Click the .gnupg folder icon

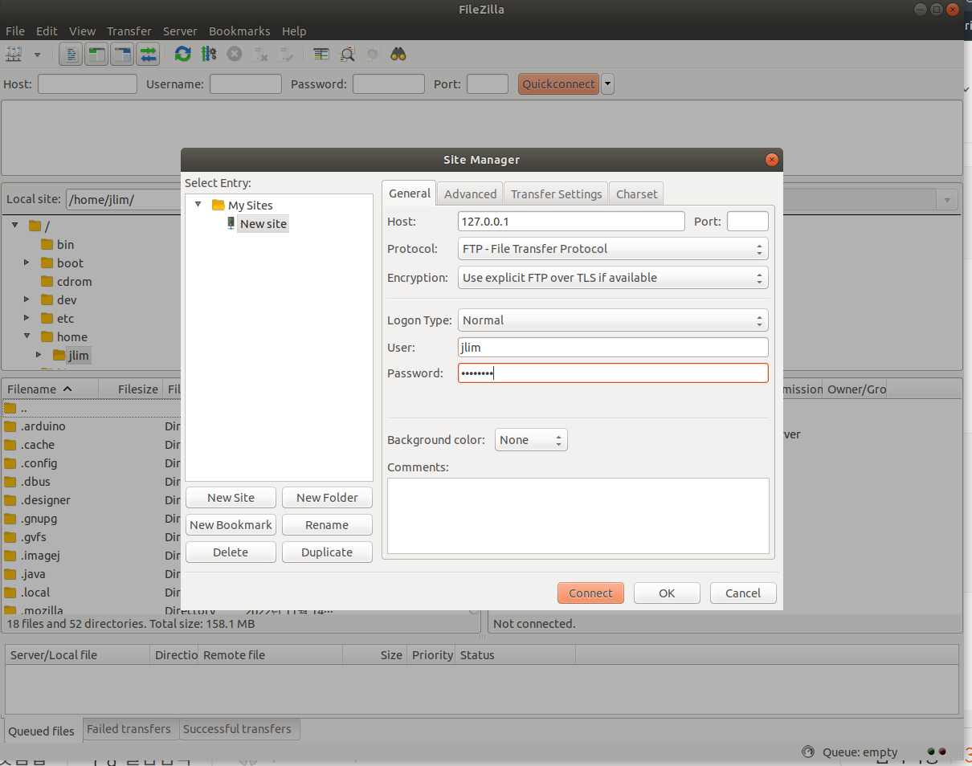coord(10,519)
